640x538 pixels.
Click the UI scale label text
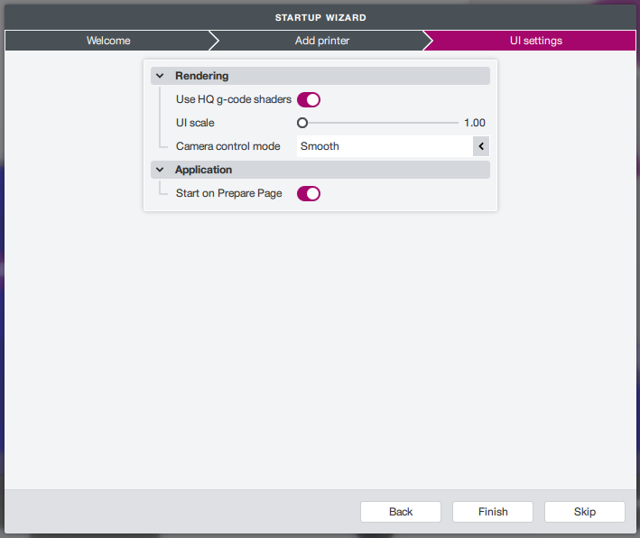point(195,123)
